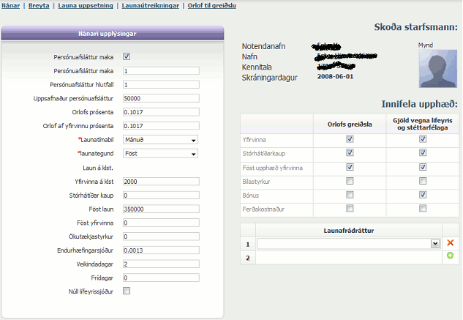Screen dimensions: 463x320
Task: Check Bónus Orlofs greiðsla checkbox
Action: click(x=350, y=195)
